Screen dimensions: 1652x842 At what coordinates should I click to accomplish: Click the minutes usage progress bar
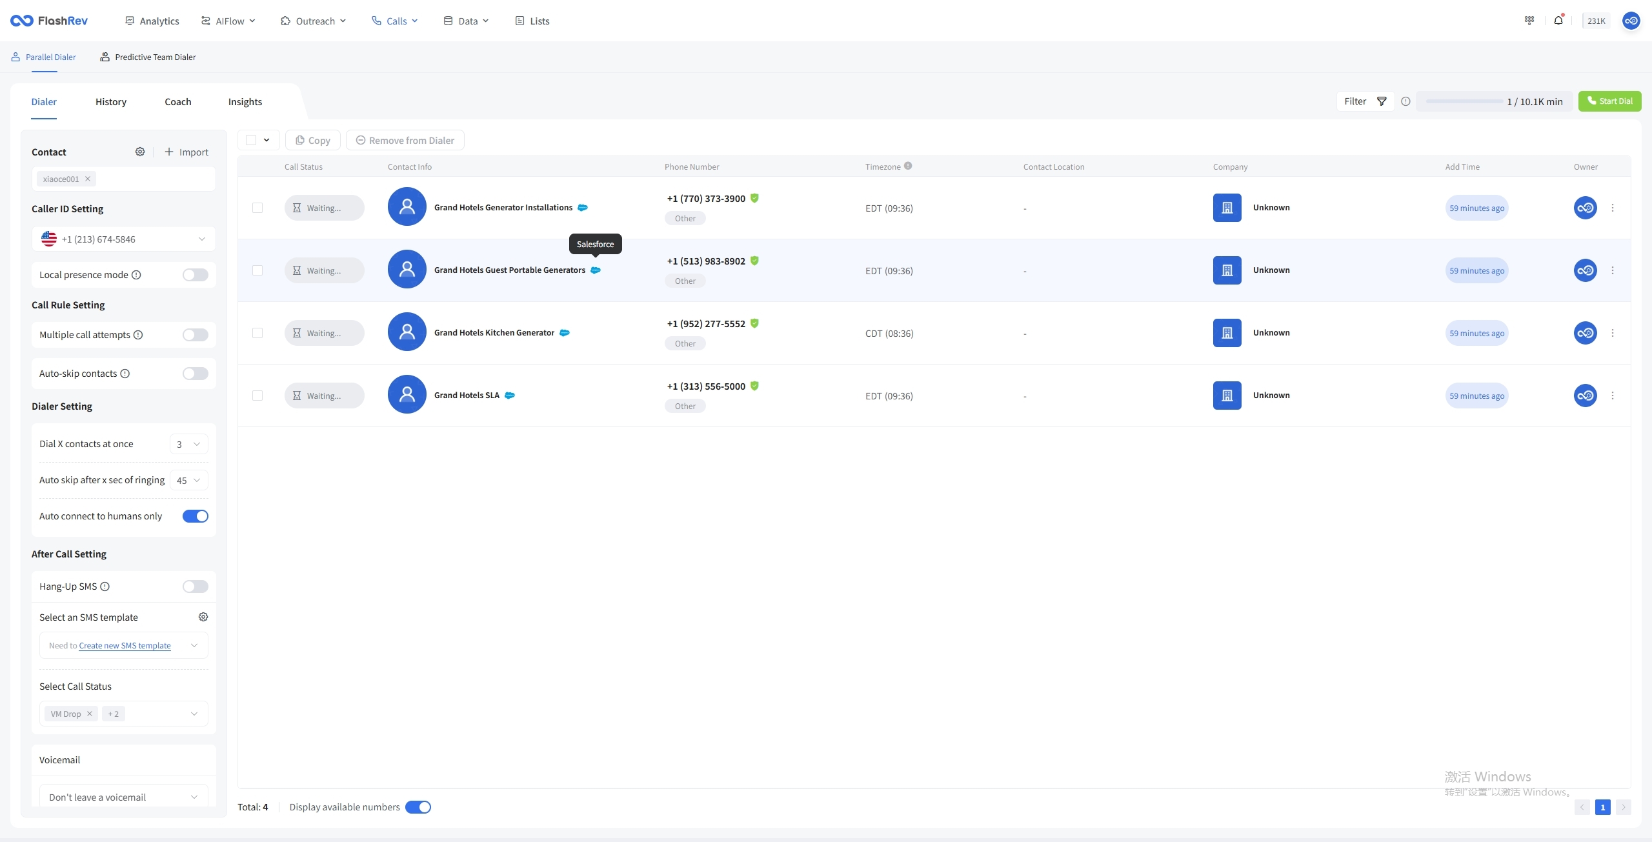(1464, 101)
